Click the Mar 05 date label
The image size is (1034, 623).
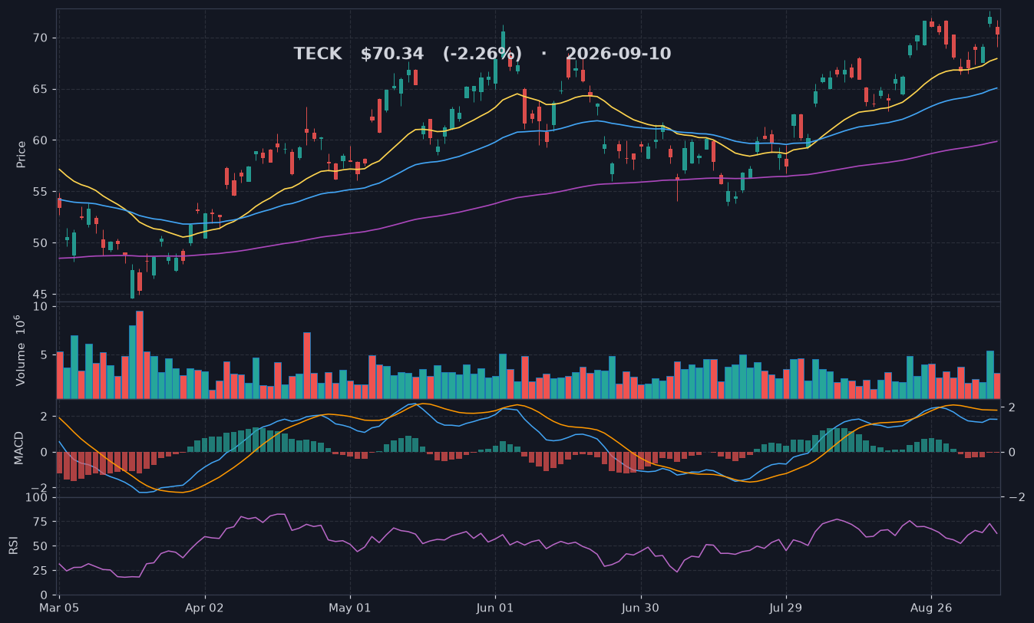coord(59,607)
